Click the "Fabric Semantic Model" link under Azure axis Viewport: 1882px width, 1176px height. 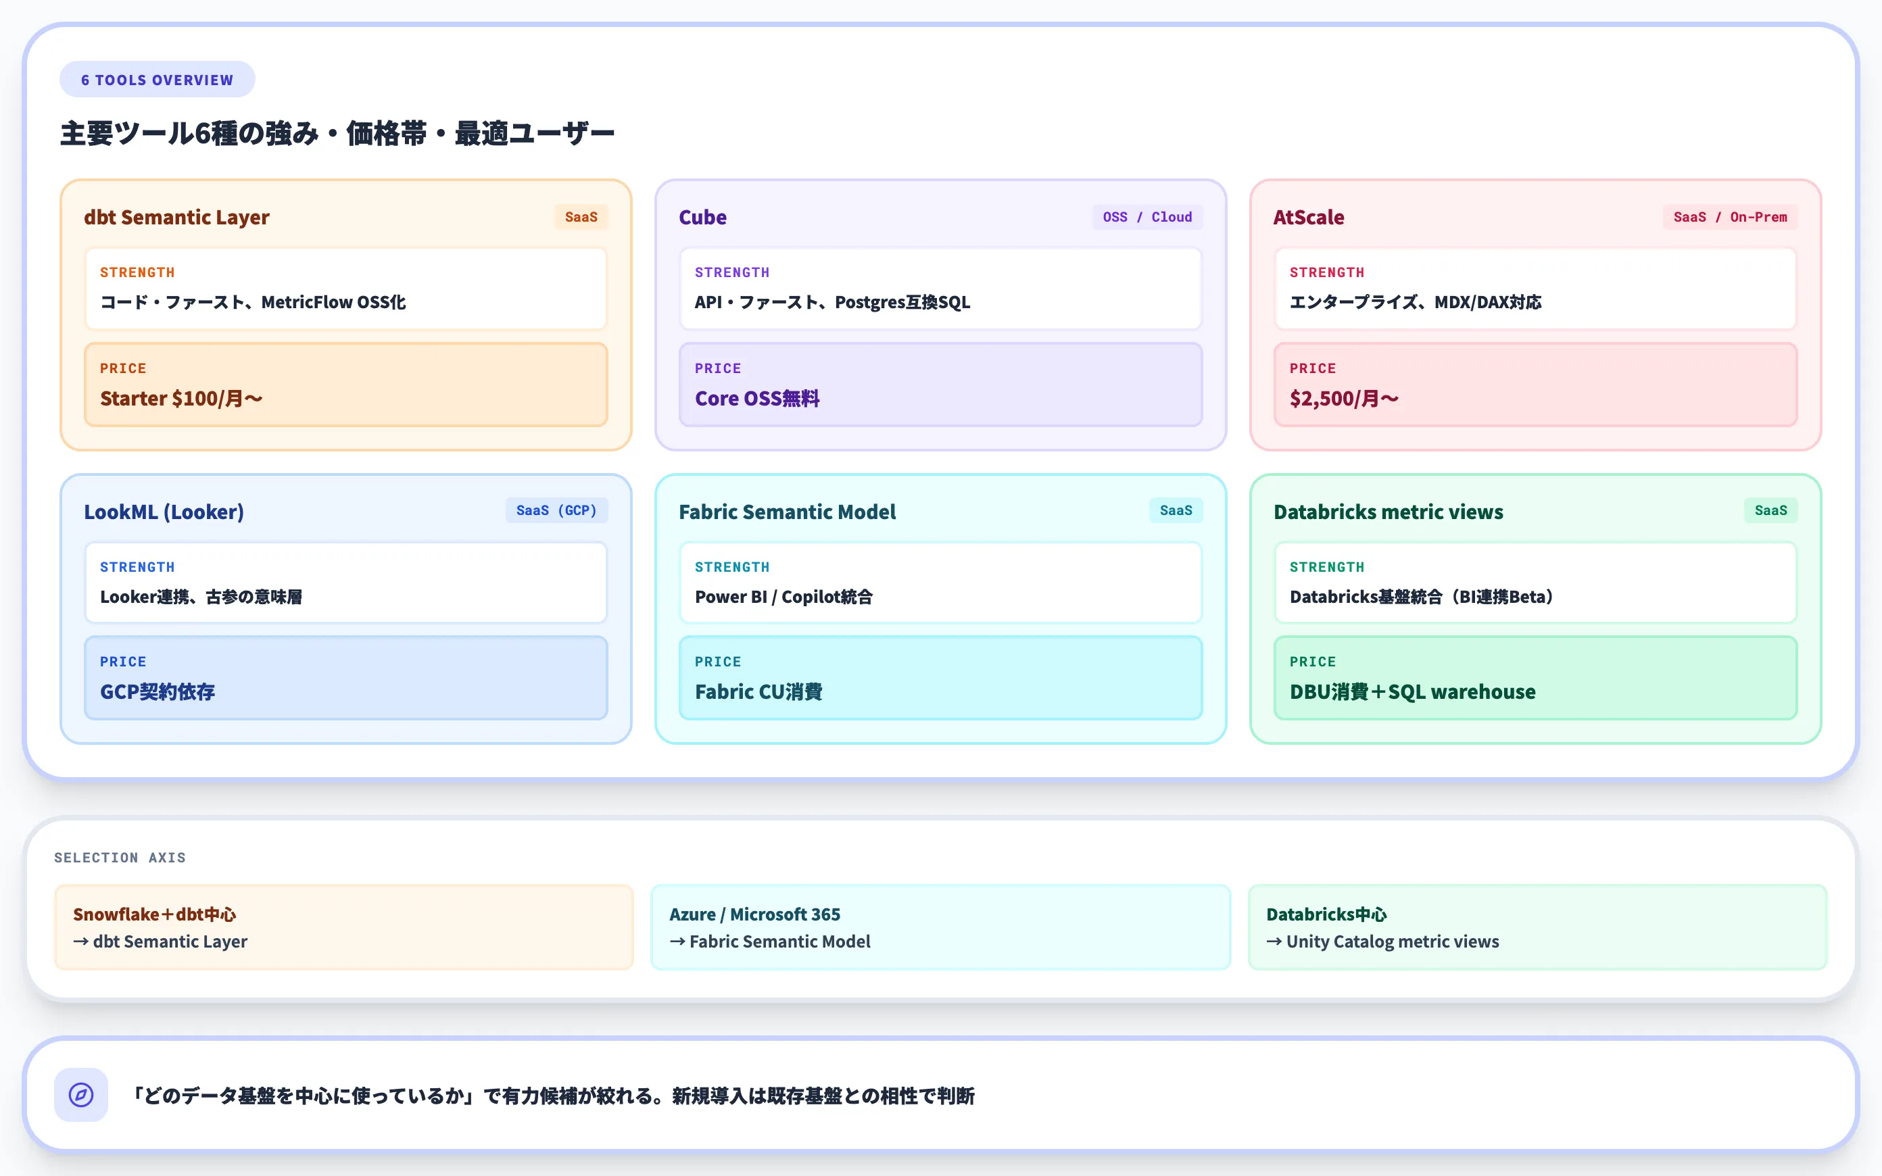pyautogui.click(x=780, y=941)
